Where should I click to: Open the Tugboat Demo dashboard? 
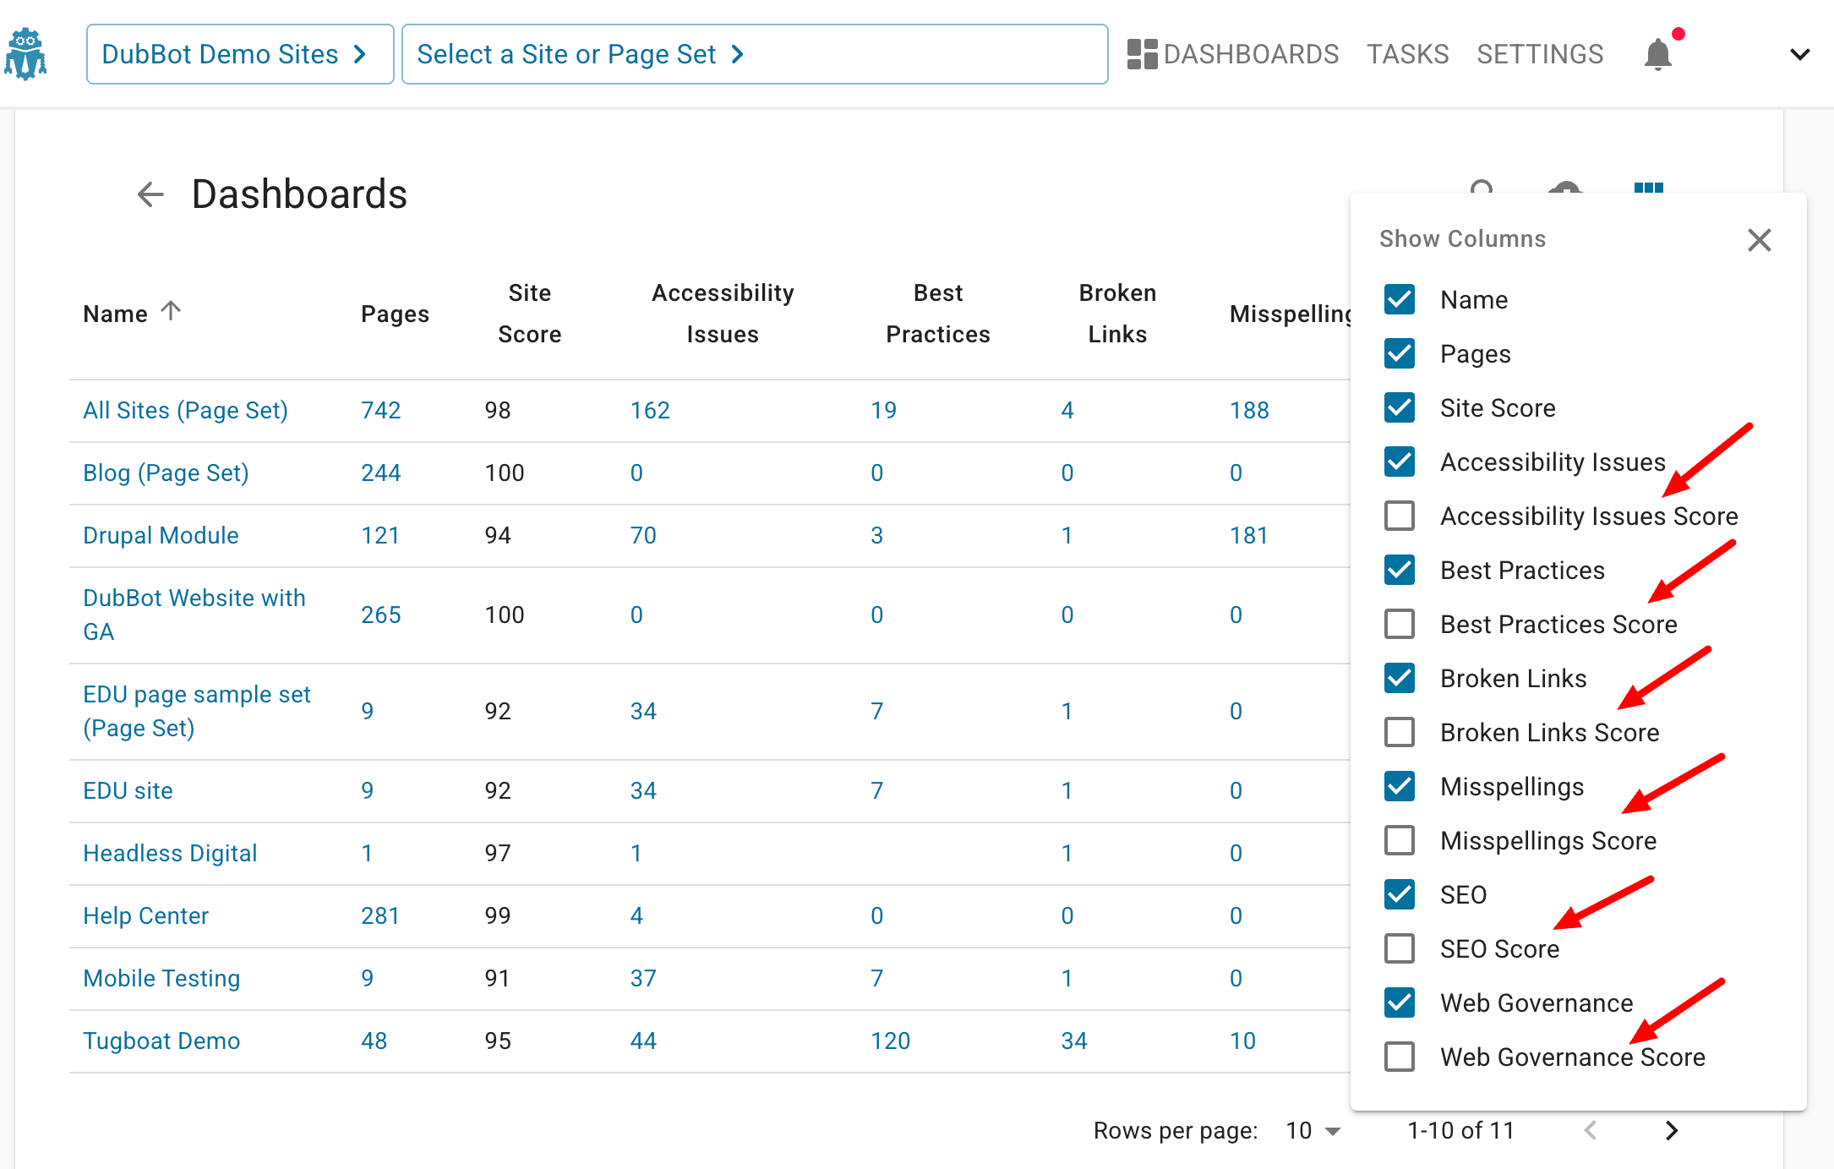(x=161, y=1040)
